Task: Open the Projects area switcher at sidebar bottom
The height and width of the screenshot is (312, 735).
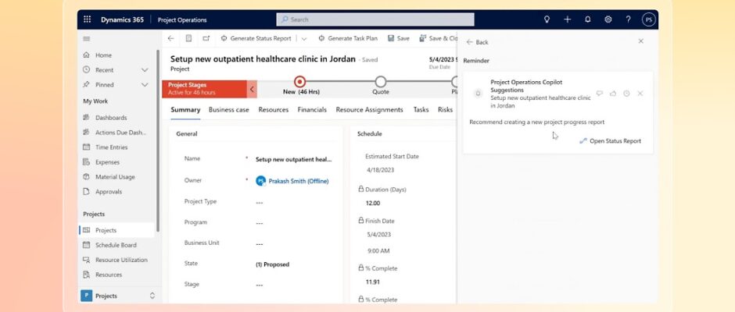Action: tap(117, 296)
